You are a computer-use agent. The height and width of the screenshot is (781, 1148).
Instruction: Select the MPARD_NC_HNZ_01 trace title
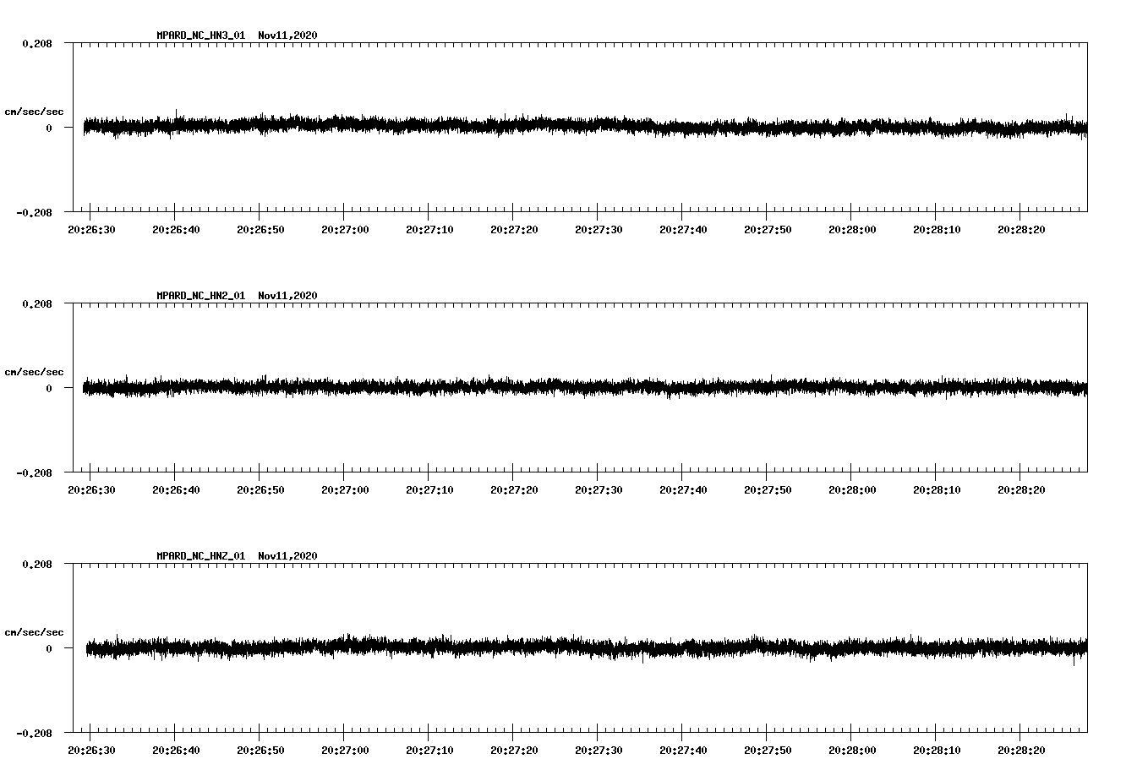pos(200,554)
